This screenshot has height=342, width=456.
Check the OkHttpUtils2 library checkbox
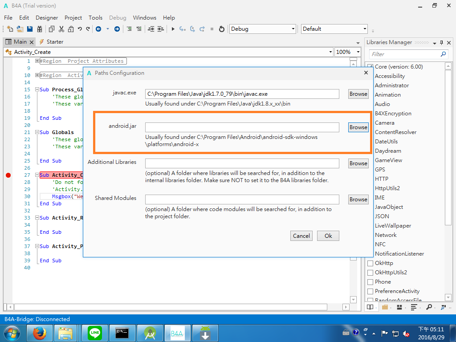click(x=370, y=273)
